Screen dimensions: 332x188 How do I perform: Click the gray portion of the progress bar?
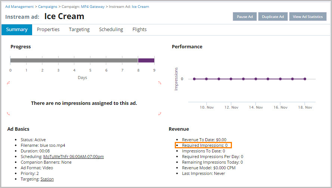[74, 60]
